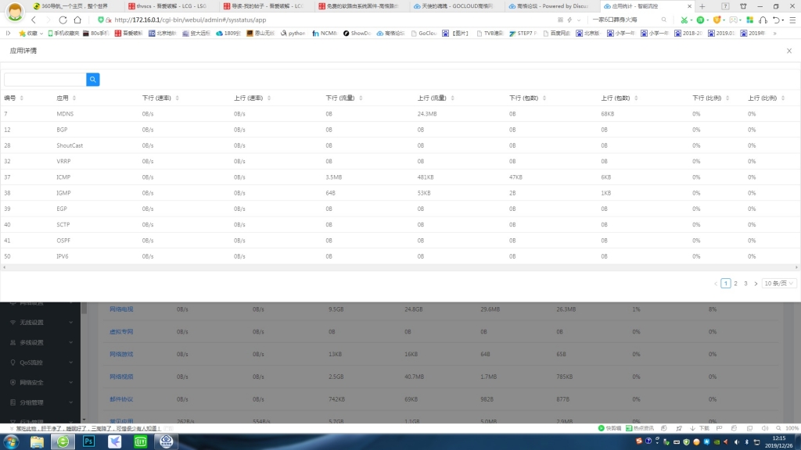Expand the 网络安全 sidebar menu
This screenshot has width=801, height=450.
[x=41, y=382]
